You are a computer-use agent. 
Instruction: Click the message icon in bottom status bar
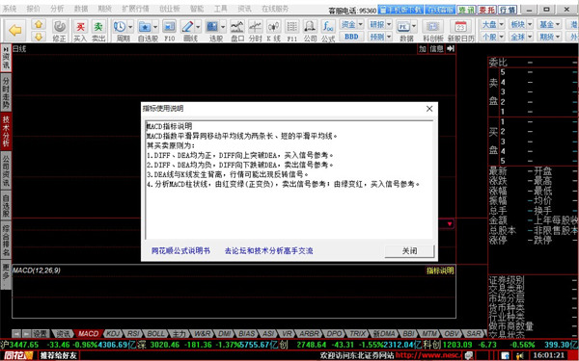tap(469, 356)
